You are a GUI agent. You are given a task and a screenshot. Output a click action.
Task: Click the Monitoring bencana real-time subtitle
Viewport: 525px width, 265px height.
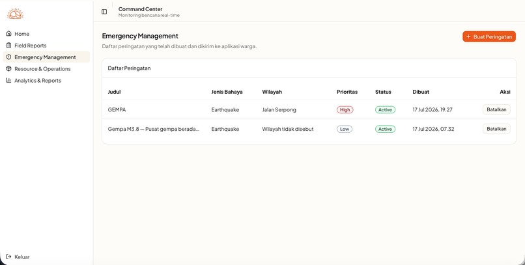pyautogui.click(x=149, y=16)
